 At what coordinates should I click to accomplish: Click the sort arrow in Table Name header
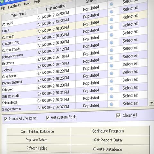tap(34, 12)
